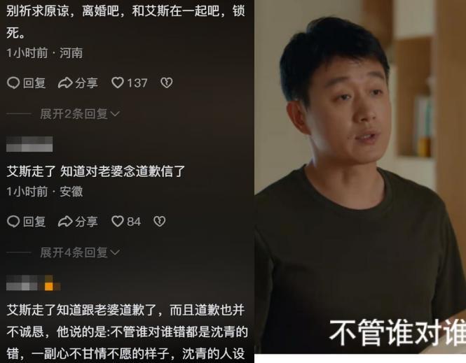Viewport: 466px width, 363px height.
Task: Tap reply bubble icon on Henan comment
Action: coord(13,83)
